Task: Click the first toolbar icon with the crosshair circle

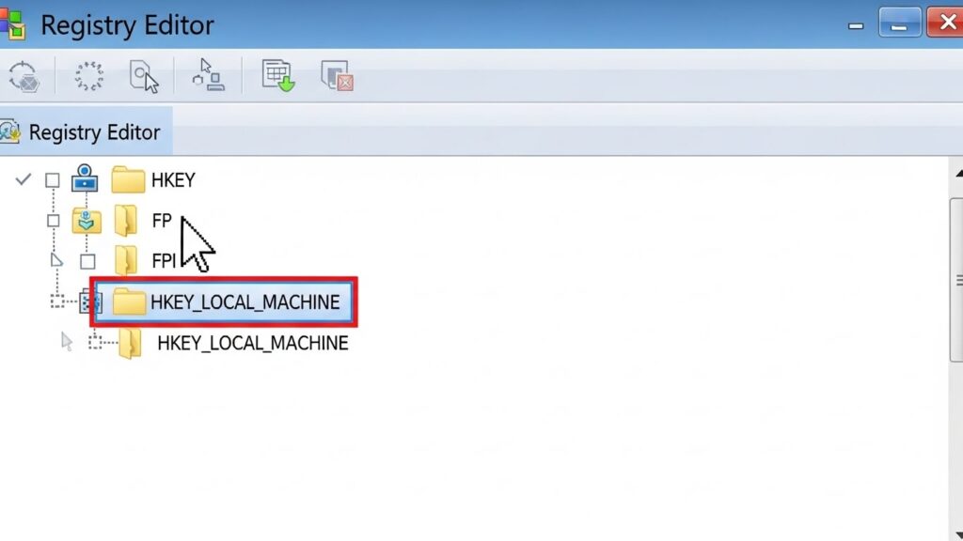Action: tap(24, 77)
